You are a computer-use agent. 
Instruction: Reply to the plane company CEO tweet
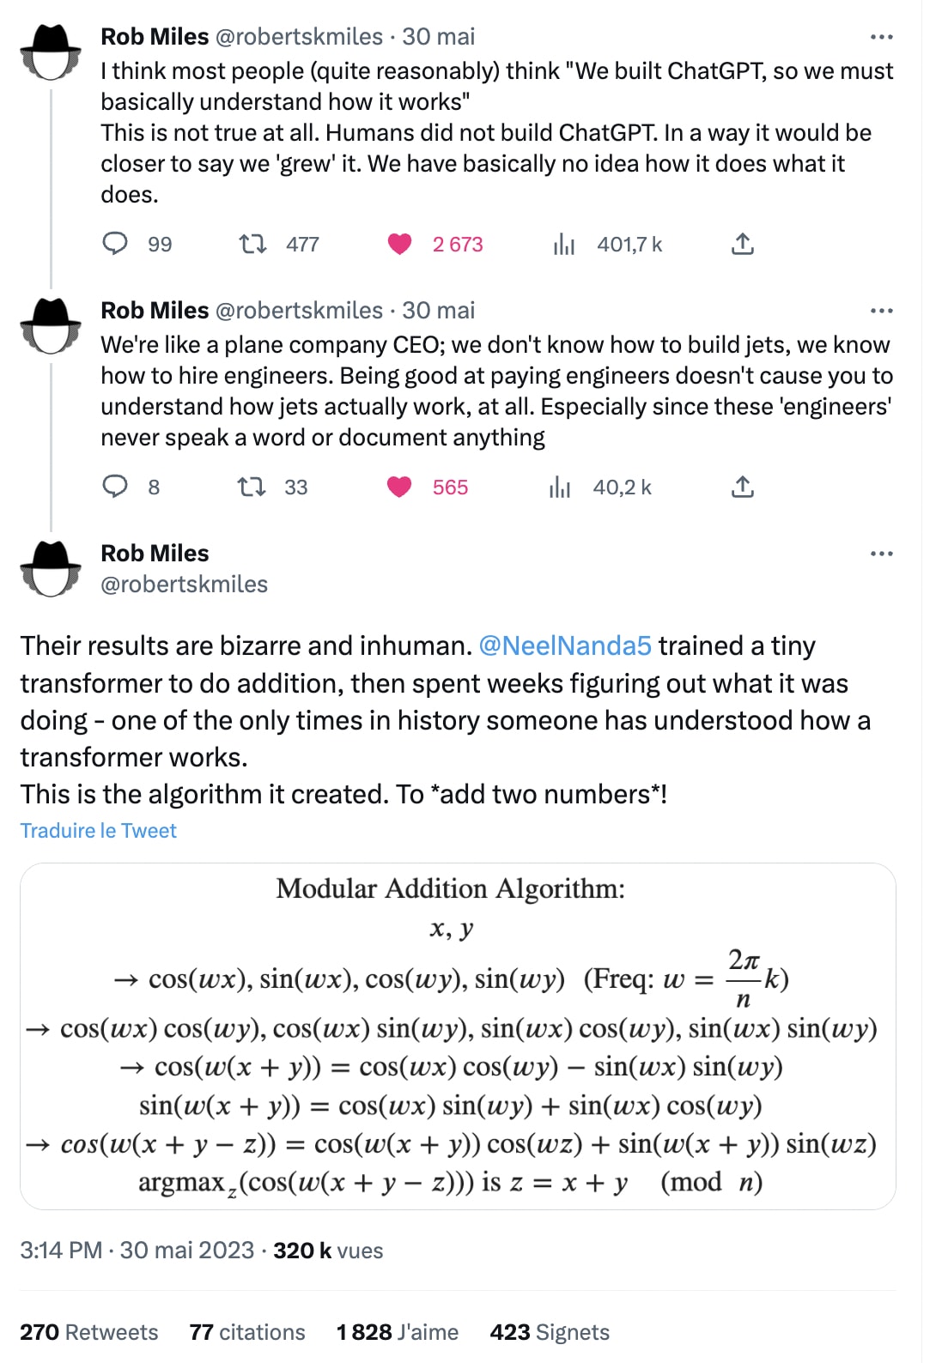[115, 487]
